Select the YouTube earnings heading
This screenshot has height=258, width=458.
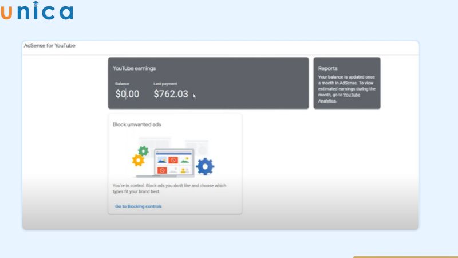135,68
